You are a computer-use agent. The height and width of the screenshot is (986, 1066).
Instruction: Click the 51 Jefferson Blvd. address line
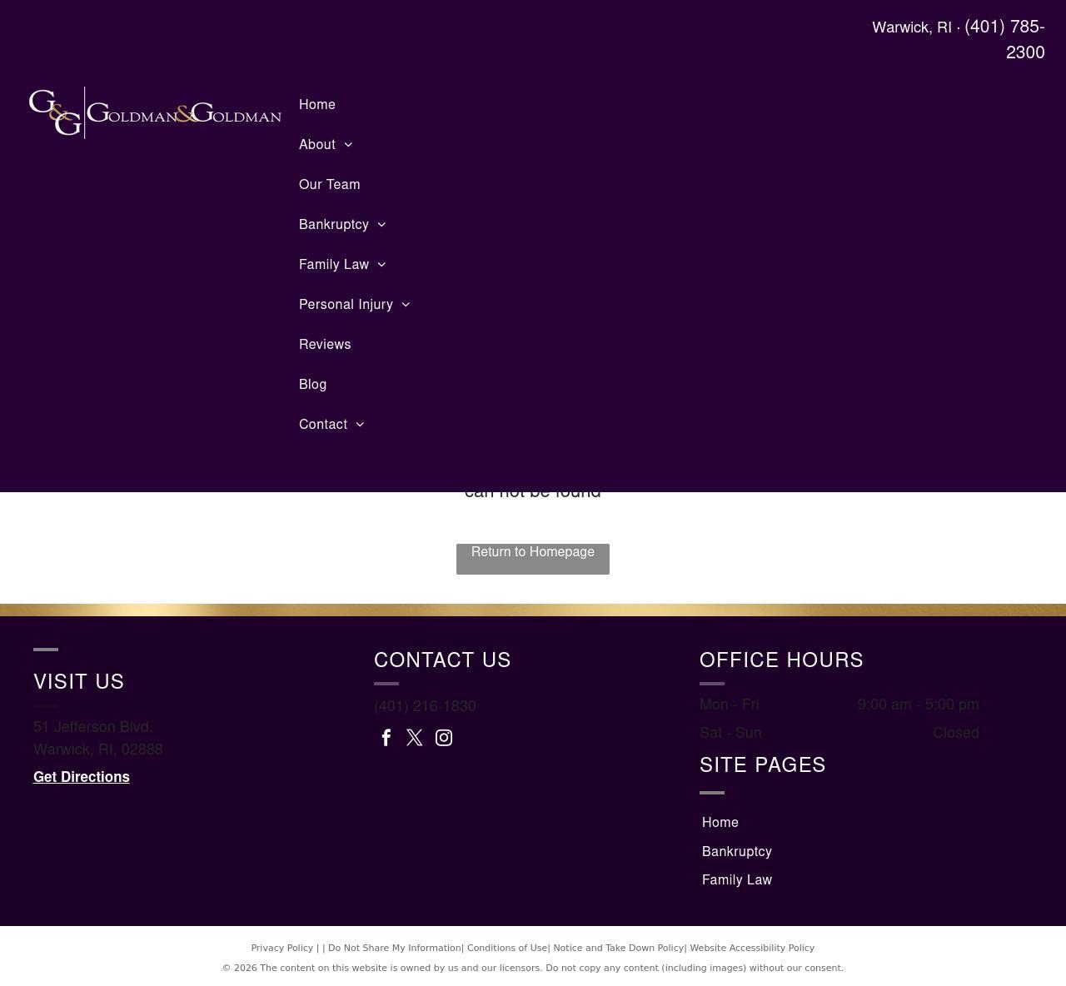point(93,727)
